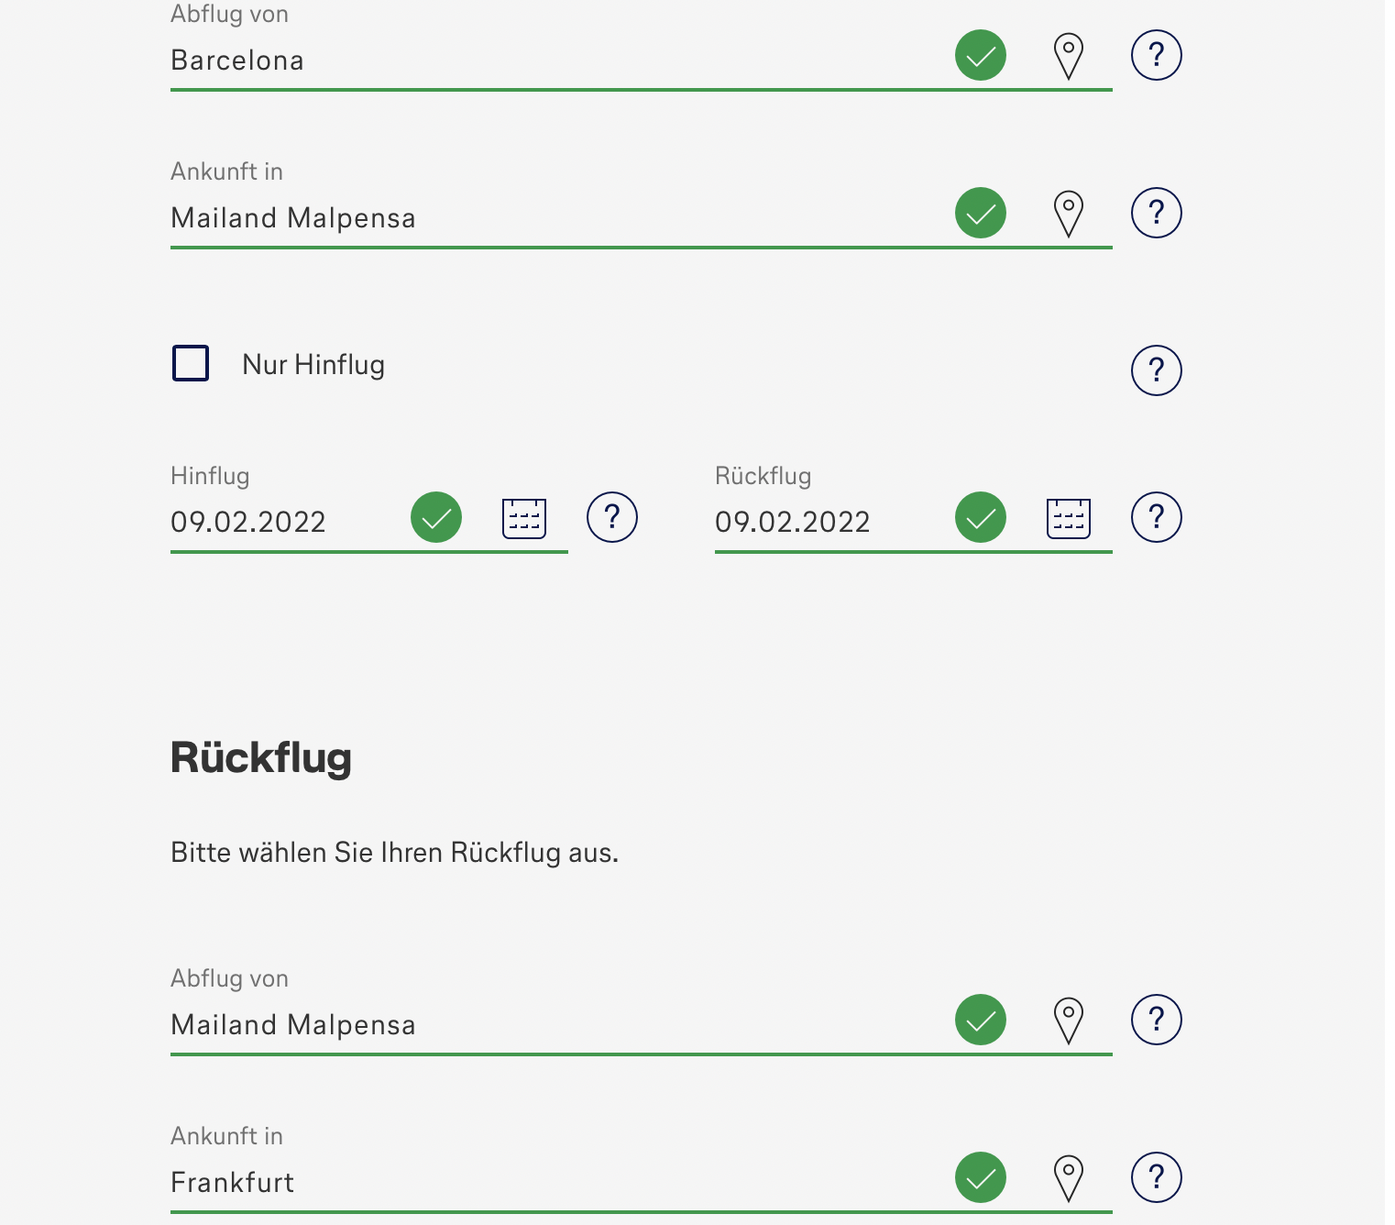This screenshot has width=1395, height=1225.
Task: Click location pin for return Mailand Malpensa departure
Action: [x=1068, y=1021]
